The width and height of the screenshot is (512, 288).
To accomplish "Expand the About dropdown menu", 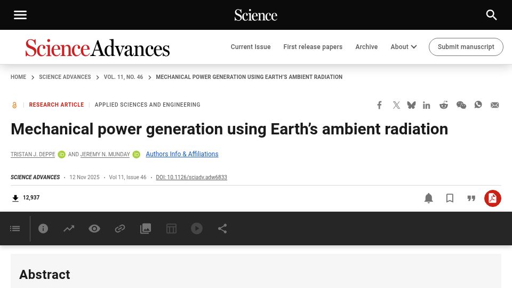I will click(x=404, y=47).
